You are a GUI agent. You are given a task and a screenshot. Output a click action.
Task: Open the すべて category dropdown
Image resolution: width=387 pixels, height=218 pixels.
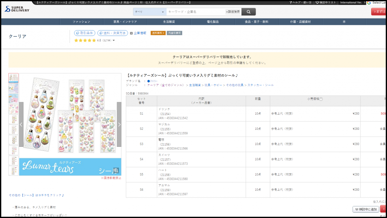click(x=150, y=12)
